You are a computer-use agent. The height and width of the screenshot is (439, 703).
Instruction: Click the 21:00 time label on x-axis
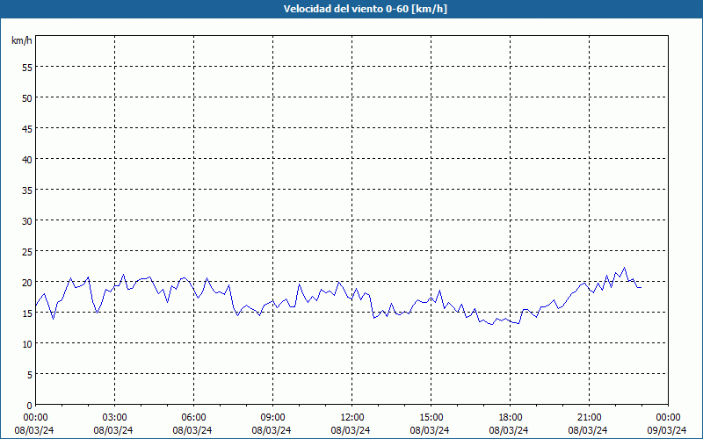[589, 418]
